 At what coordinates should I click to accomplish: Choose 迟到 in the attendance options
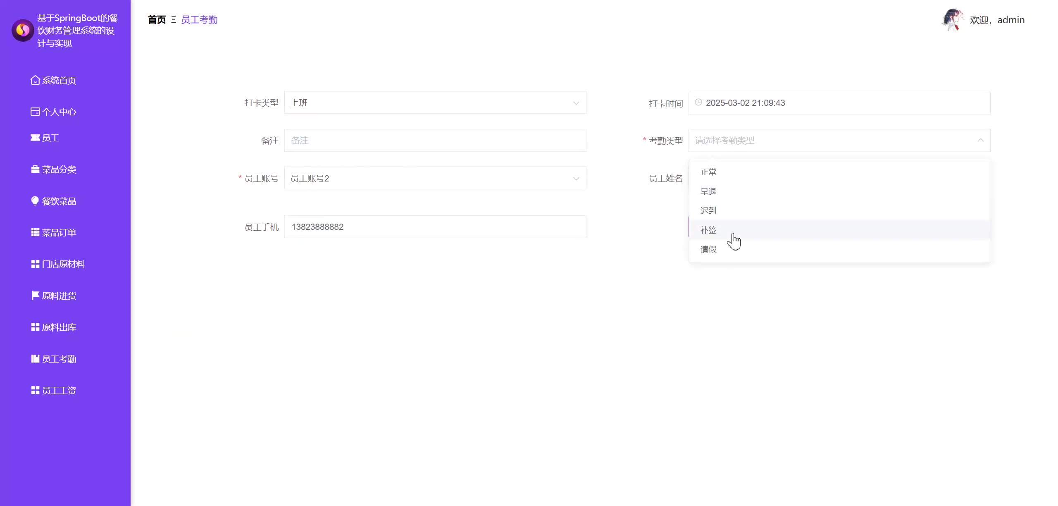(x=708, y=210)
